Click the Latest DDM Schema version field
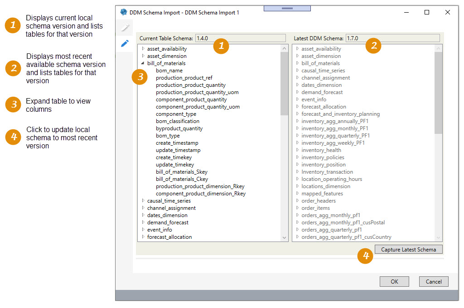Screen dimensions: 464x308 click(x=393, y=38)
